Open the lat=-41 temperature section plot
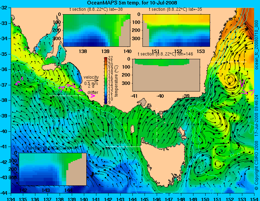 53,169
